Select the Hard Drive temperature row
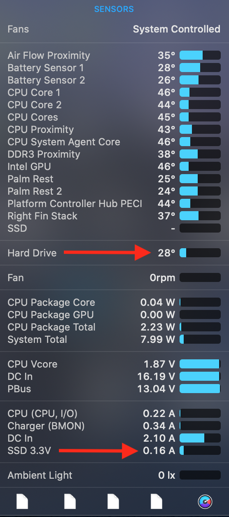This screenshot has width=229, height=517. pyautogui.click(x=114, y=253)
